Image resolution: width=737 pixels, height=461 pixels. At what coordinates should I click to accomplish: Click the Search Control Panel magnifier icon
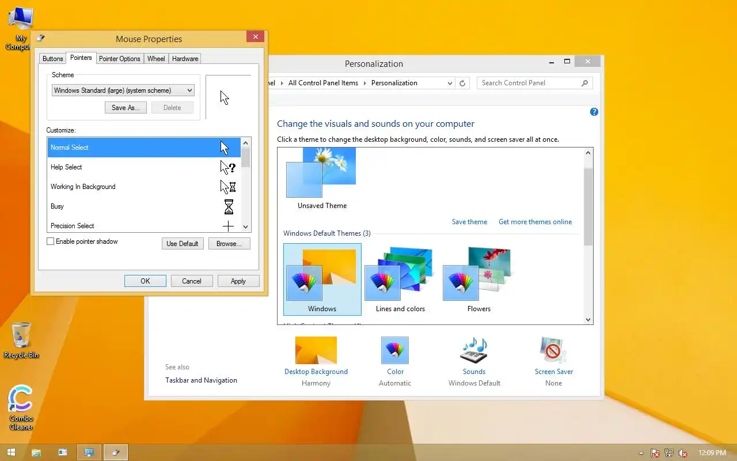[584, 83]
